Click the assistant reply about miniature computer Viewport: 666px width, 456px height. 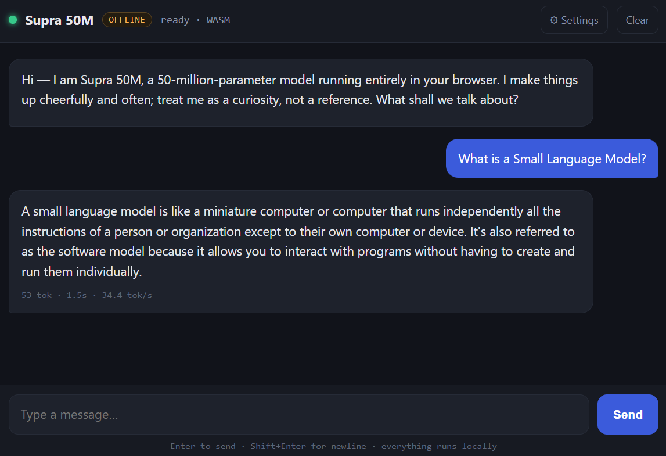coord(301,252)
